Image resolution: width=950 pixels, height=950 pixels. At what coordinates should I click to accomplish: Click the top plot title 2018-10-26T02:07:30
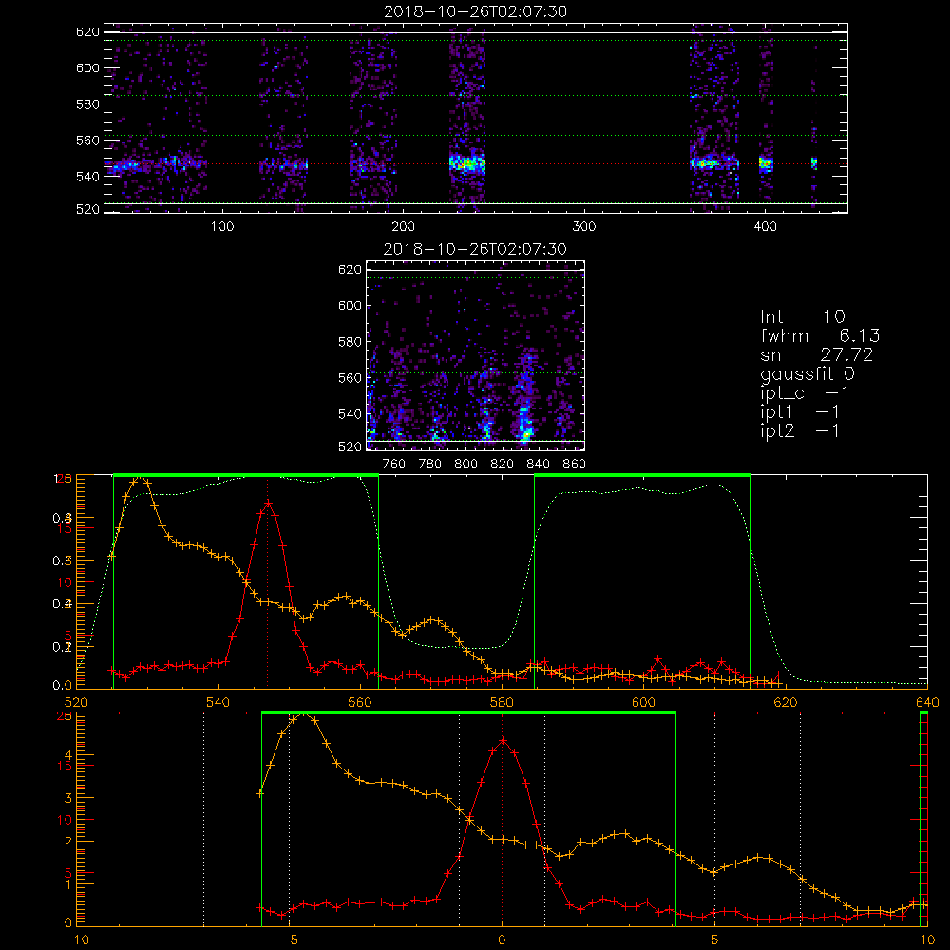[476, 10]
